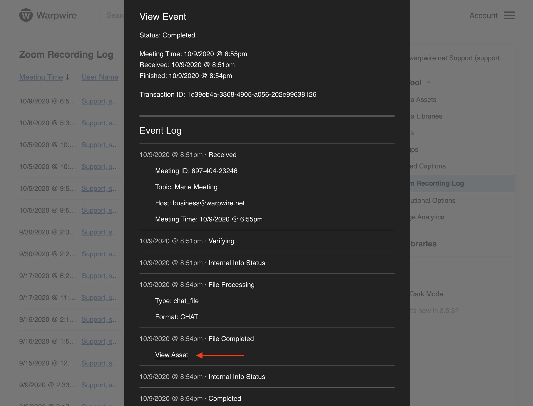The height and width of the screenshot is (406, 533).
Task: Click the Transaction ID value text
Action: click(252, 94)
